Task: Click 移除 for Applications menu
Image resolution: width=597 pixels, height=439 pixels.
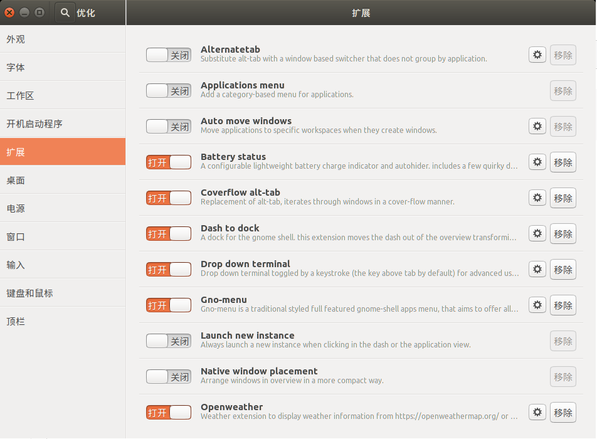Action: (x=563, y=91)
